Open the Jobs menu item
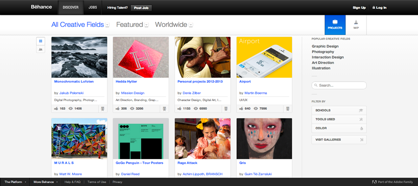 point(93,7)
